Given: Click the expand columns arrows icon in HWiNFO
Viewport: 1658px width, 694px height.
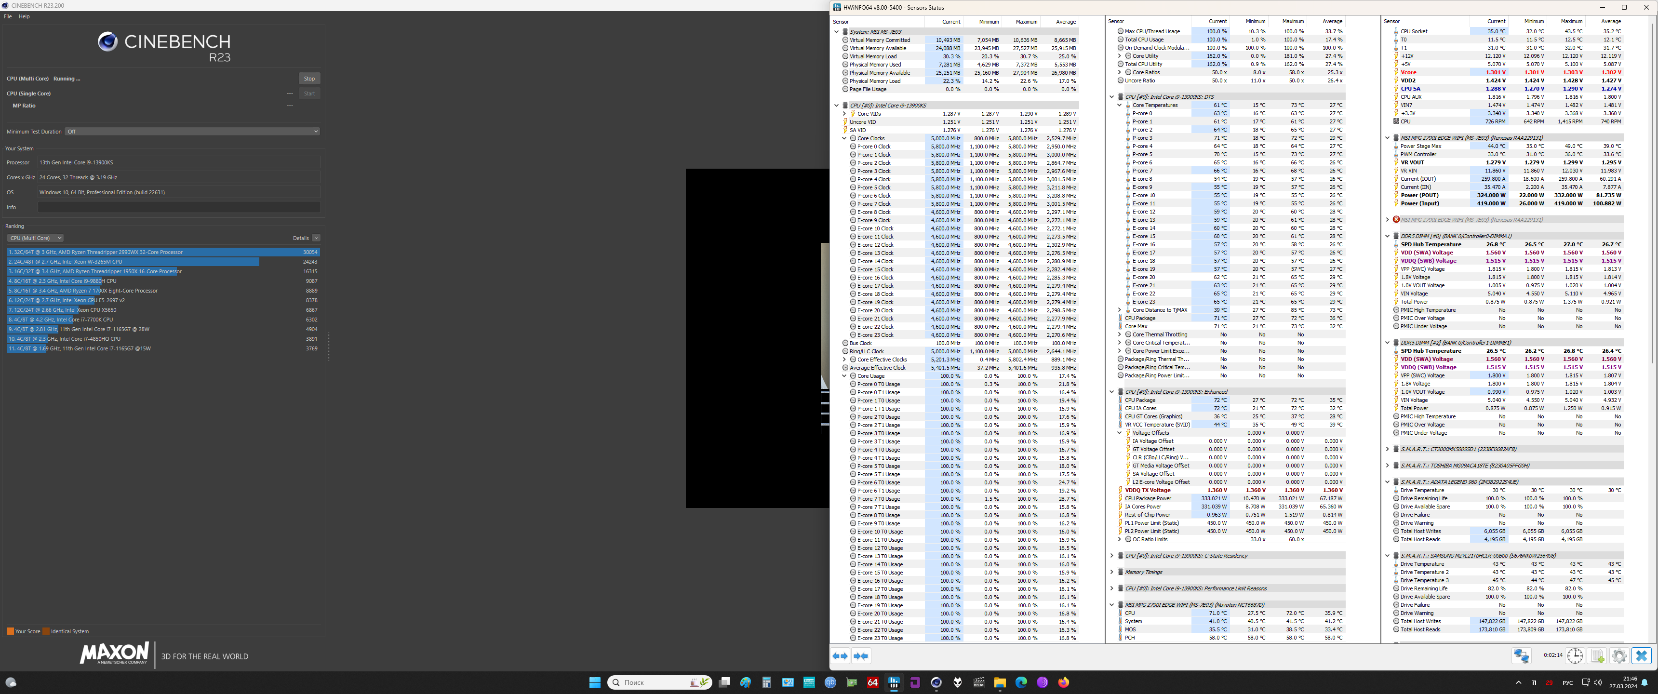Looking at the screenshot, I should coord(840,656).
